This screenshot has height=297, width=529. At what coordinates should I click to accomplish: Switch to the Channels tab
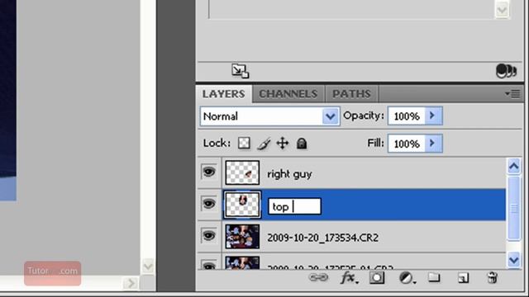pyautogui.click(x=288, y=94)
